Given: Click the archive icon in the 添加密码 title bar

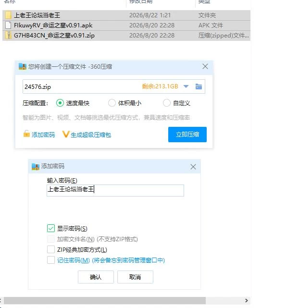Looking at the screenshot, I should pos(36,166).
